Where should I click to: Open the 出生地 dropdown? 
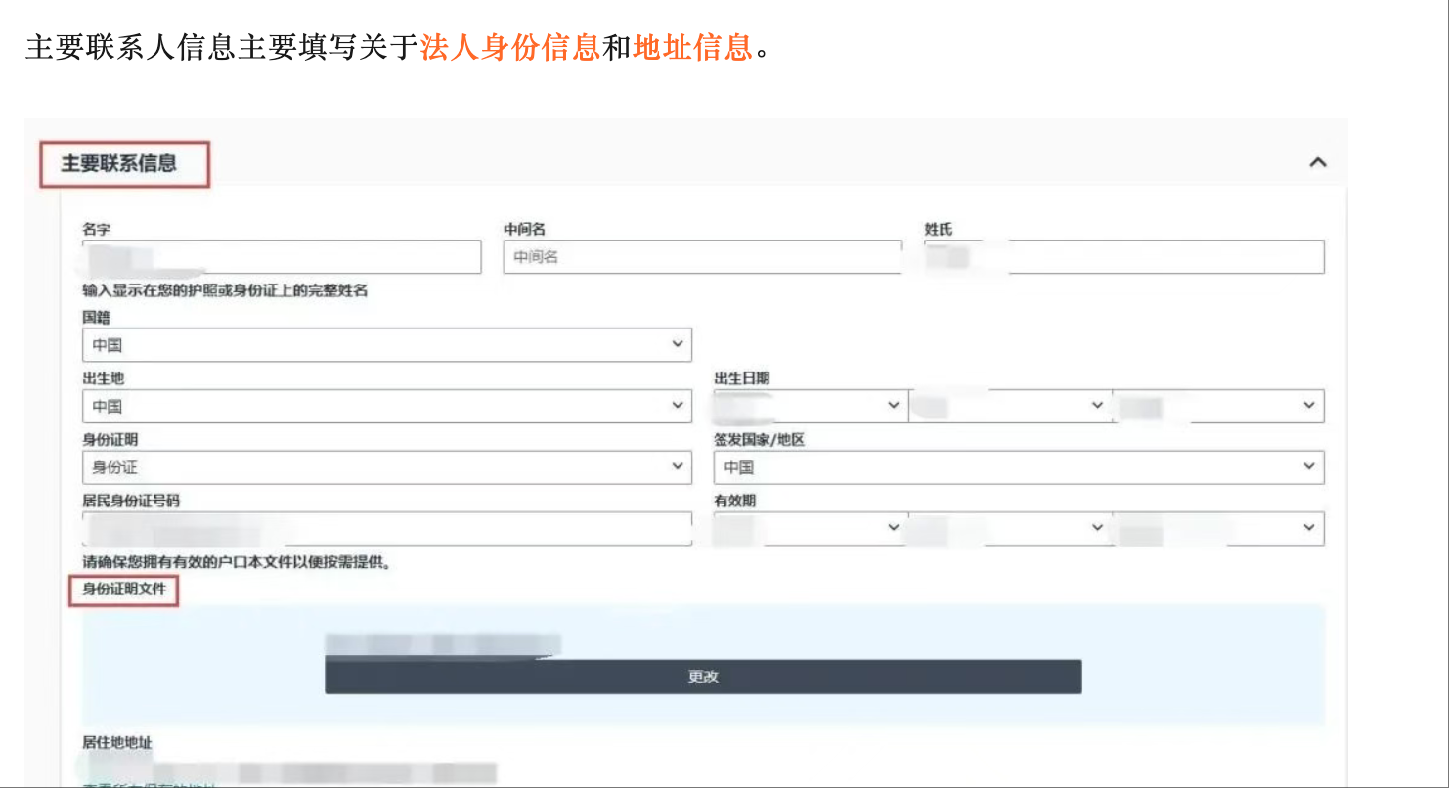click(387, 406)
